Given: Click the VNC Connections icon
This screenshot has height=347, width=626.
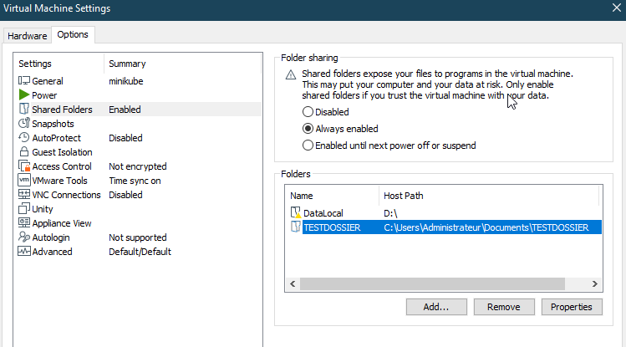Looking at the screenshot, I should pyautogui.click(x=24, y=195).
